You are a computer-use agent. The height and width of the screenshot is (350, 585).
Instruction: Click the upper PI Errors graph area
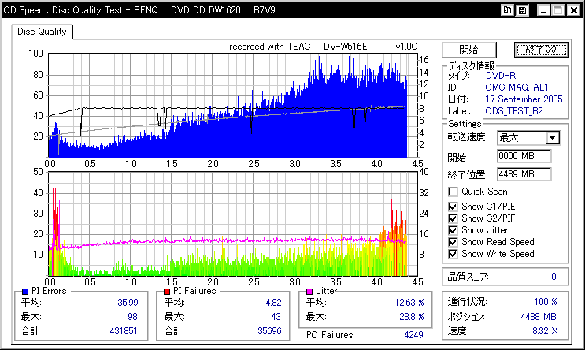click(232, 106)
